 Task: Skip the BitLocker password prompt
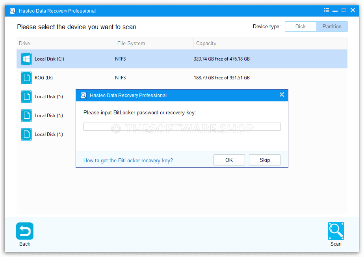point(265,160)
